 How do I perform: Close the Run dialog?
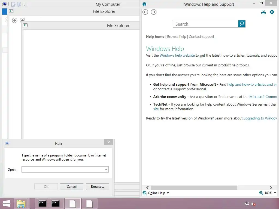(x=108, y=142)
